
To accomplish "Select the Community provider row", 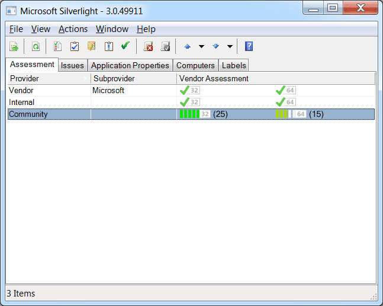I will (x=191, y=114).
